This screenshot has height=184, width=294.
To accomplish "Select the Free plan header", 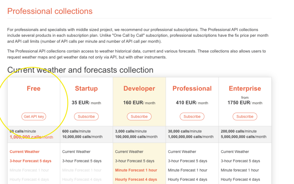I will click(x=33, y=89).
